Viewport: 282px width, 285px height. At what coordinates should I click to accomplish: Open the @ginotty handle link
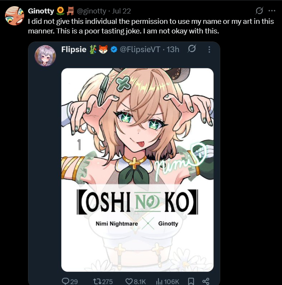coord(92,11)
